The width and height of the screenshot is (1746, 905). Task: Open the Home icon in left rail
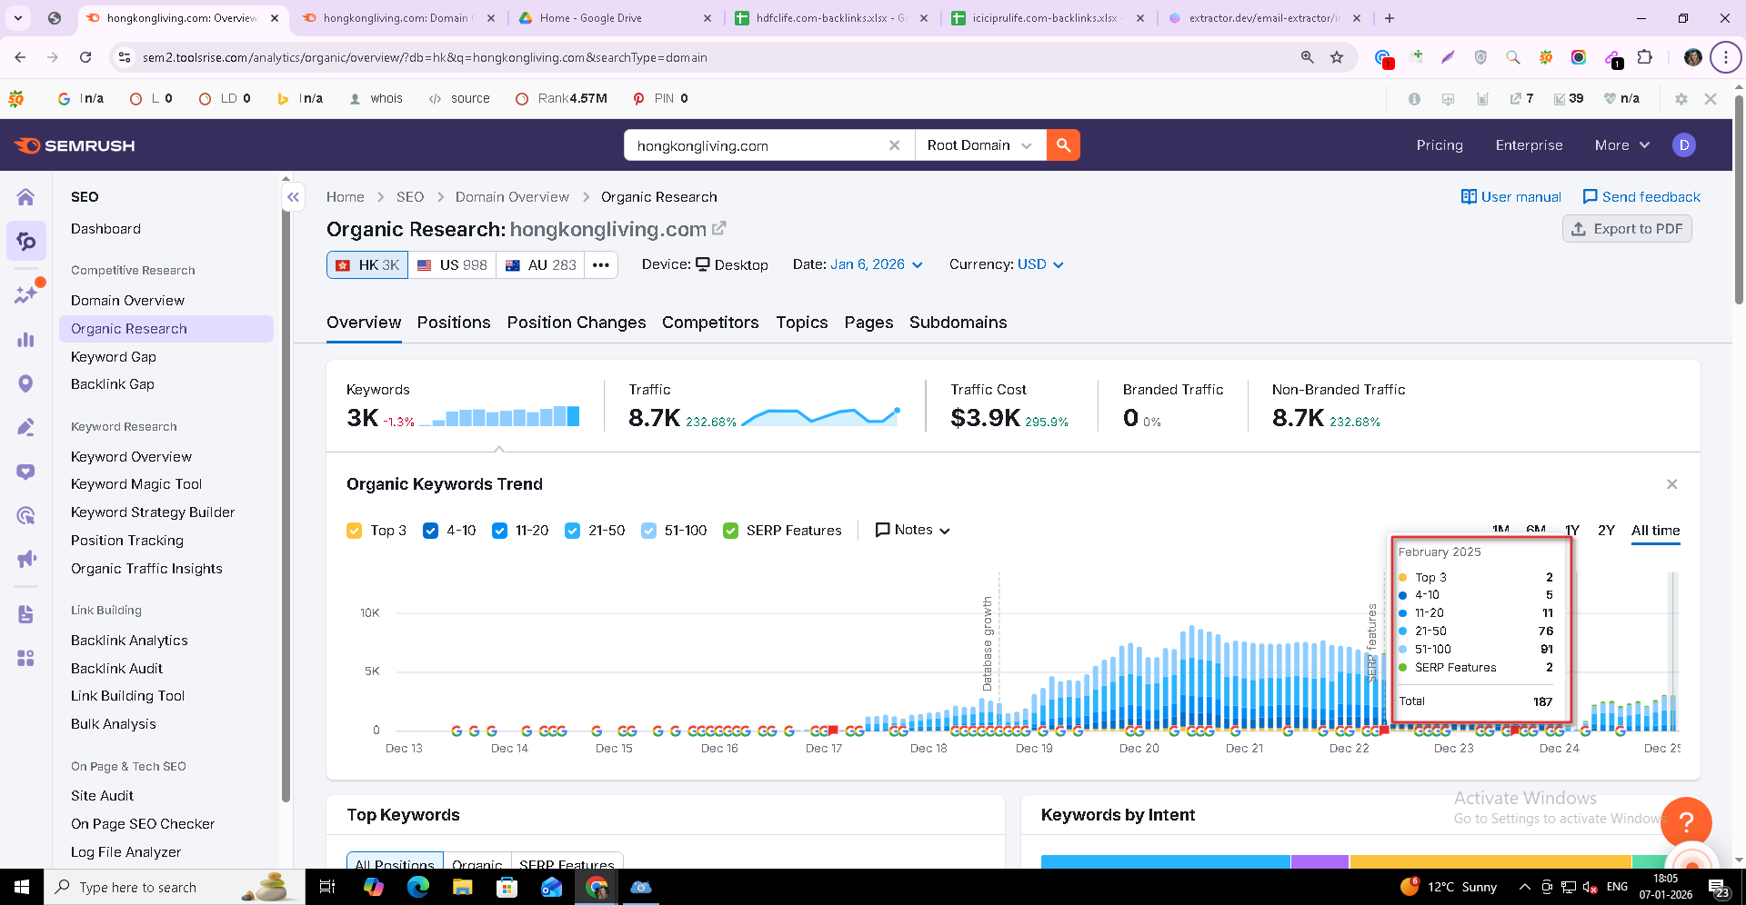[25, 197]
